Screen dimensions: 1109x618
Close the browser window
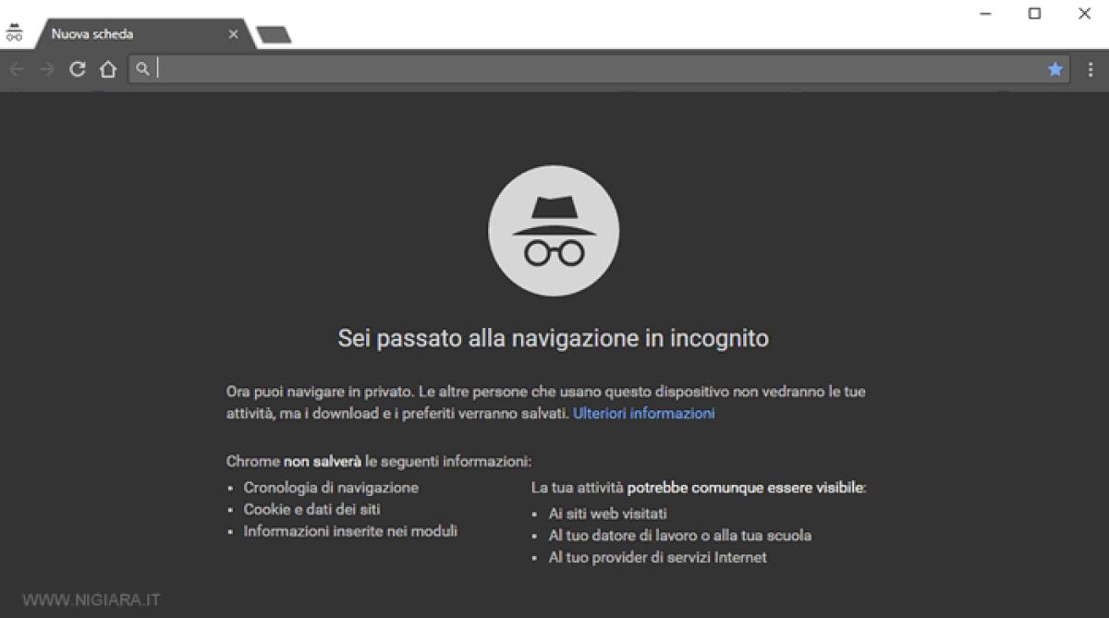point(1085,14)
